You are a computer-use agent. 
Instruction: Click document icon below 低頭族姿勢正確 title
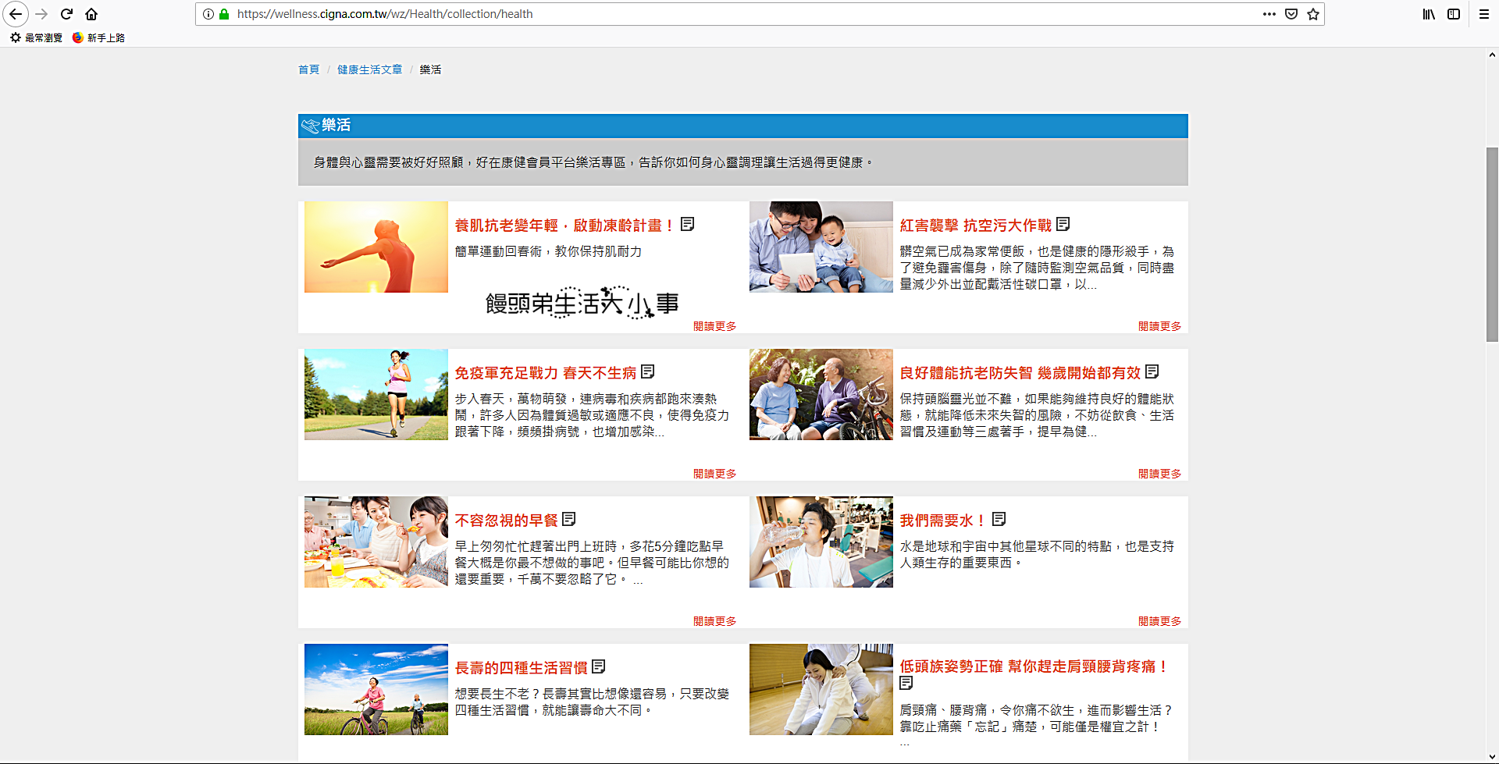point(906,684)
